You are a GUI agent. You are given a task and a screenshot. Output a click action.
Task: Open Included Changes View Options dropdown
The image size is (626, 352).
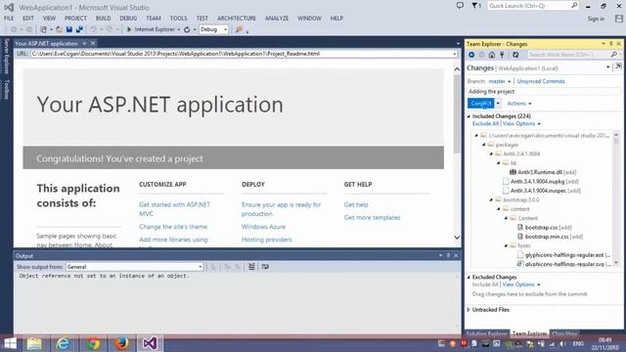pos(521,124)
